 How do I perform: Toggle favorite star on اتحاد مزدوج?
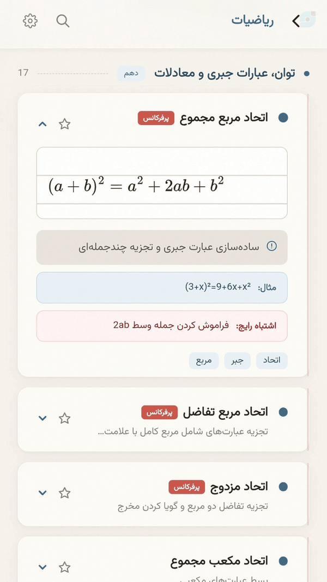64,493
